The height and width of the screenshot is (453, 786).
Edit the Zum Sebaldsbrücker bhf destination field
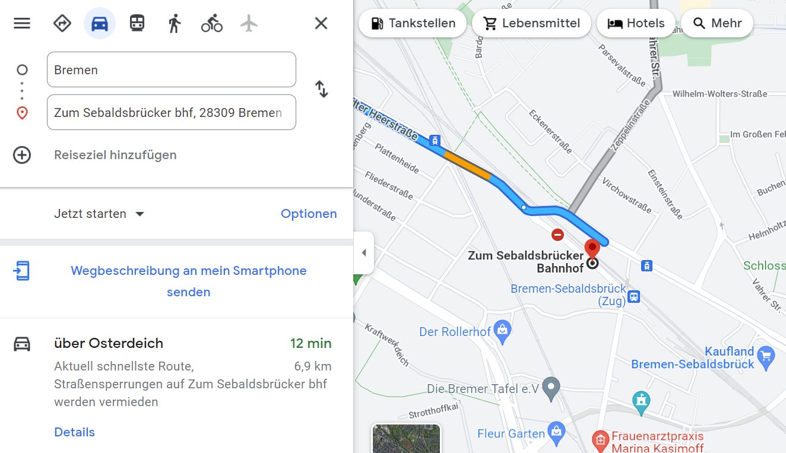pyautogui.click(x=172, y=112)
